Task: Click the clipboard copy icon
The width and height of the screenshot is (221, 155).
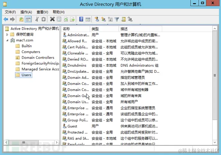Action: click(x=44, y=19)
